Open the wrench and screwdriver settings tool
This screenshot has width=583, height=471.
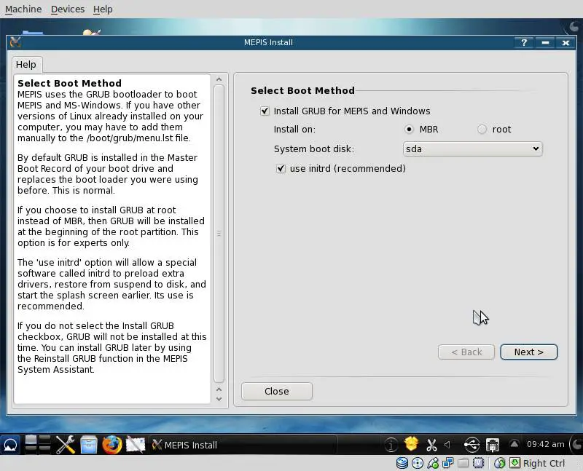point(66,445)
